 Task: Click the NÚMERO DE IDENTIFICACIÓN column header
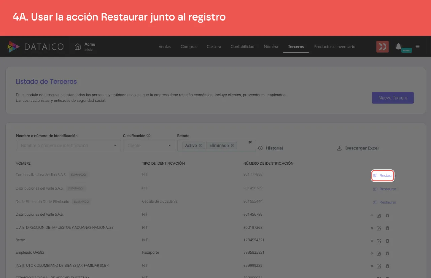coord(268,163)
